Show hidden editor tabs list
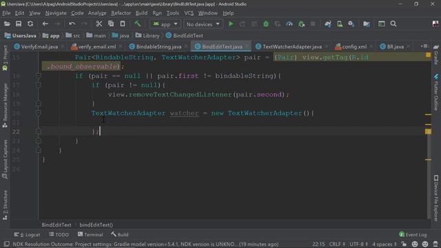Viewport: 441px width, 248px height. [424, 46]
